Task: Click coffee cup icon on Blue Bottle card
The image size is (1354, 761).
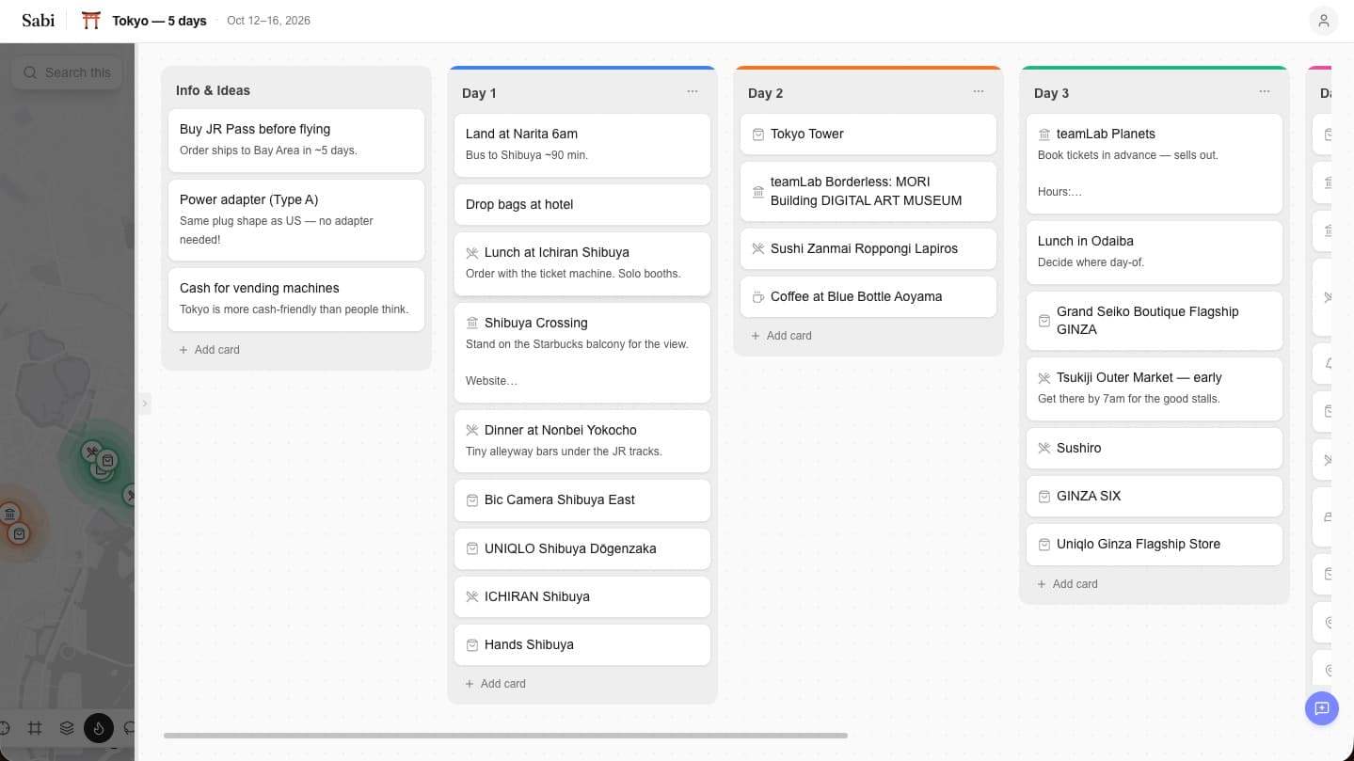Action: (x=758, y=297)
